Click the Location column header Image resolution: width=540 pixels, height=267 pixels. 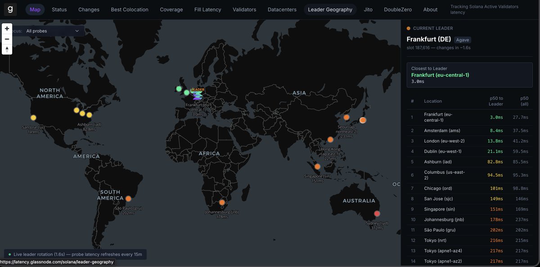433,101
